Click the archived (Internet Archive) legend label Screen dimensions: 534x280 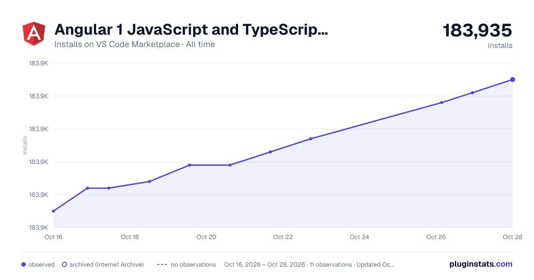[x=106, y=264]
